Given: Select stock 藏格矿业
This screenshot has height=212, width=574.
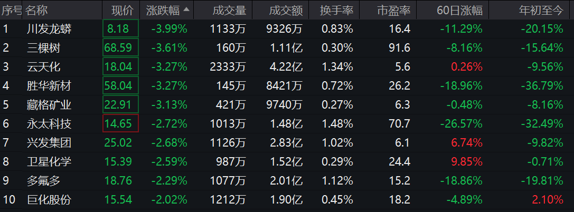Looking at the screenshot, I should 50,105.
